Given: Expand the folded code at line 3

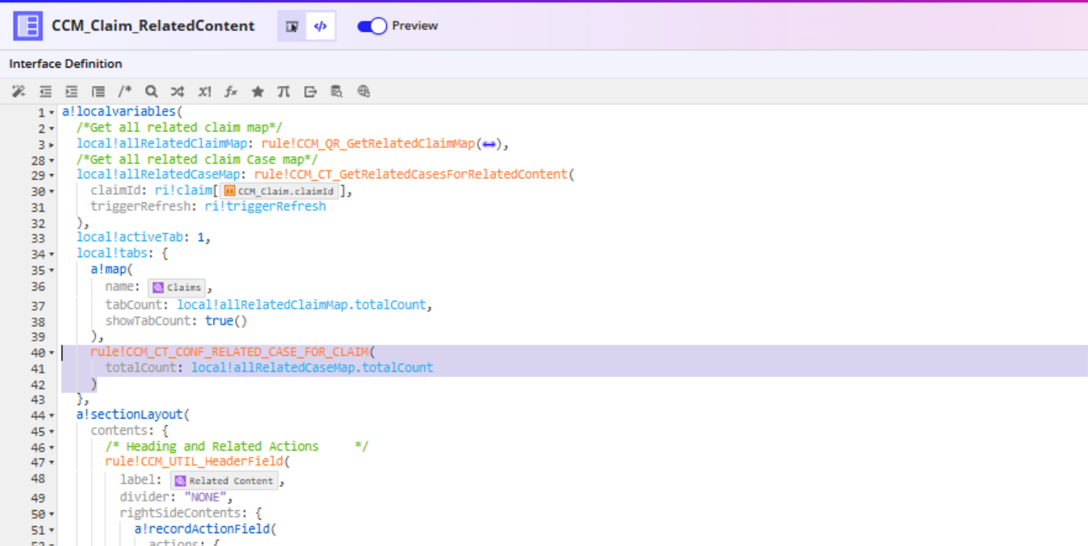Looking at the screenshot, I should (x=53, y=145).
